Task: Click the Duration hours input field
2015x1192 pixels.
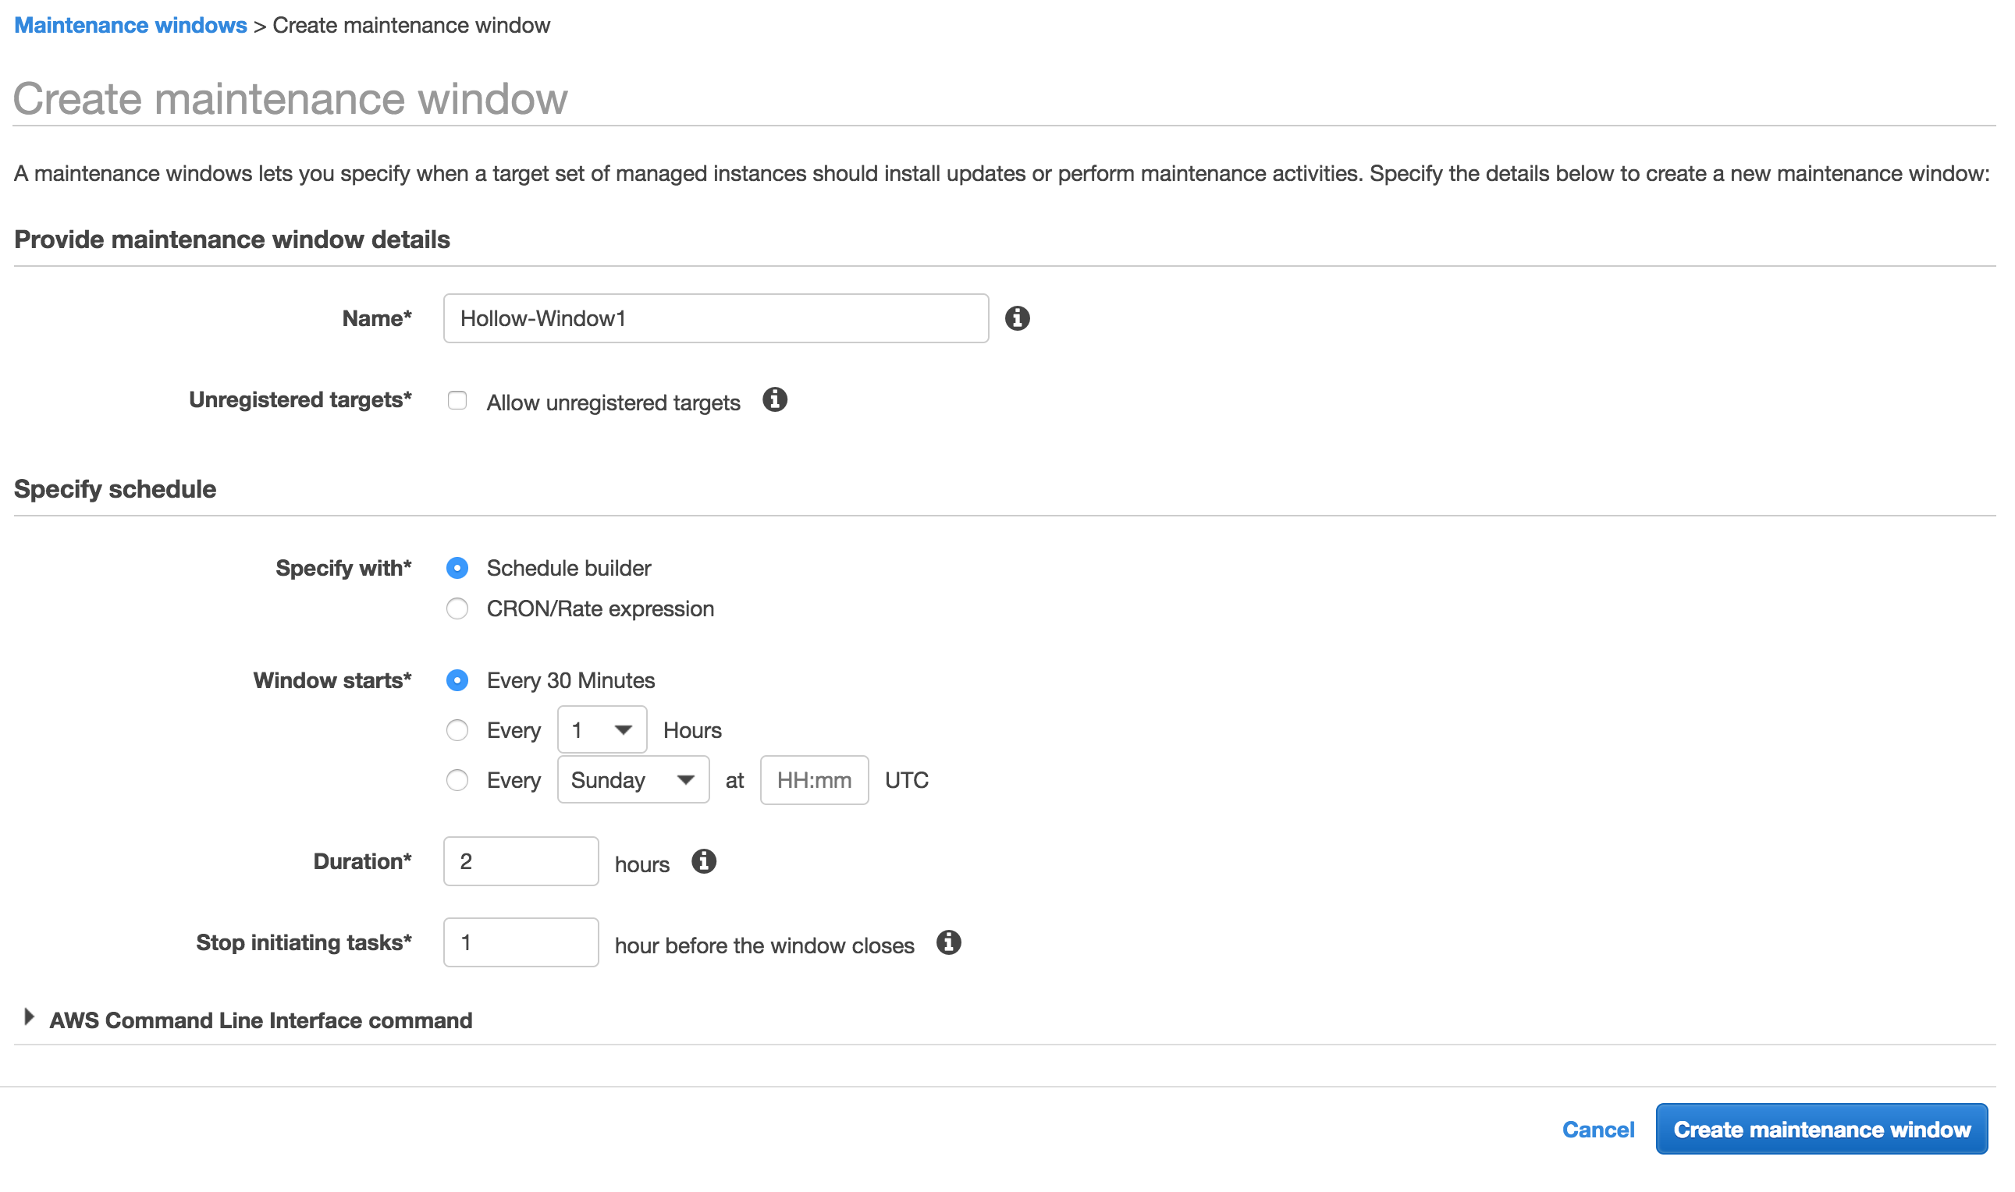Action: 521,862
